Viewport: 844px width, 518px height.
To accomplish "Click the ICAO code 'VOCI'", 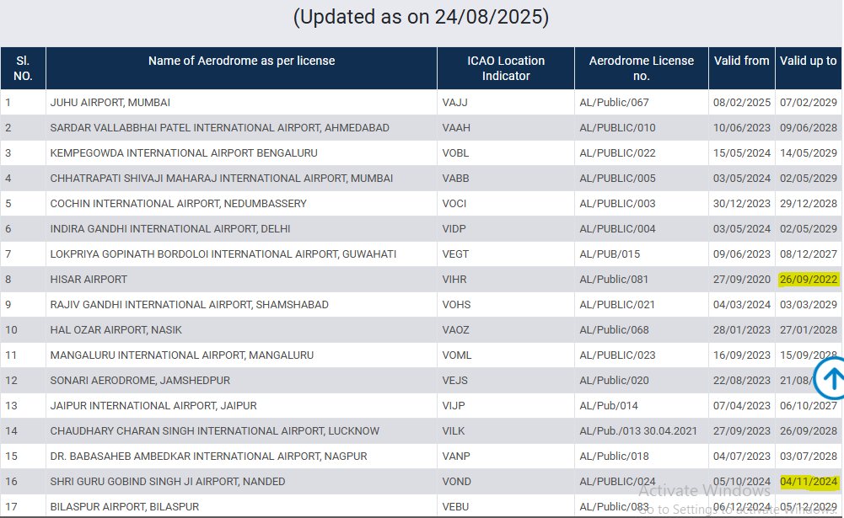I will click(454, 203).
